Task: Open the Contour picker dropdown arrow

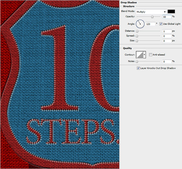Action: tap(145, 54)
